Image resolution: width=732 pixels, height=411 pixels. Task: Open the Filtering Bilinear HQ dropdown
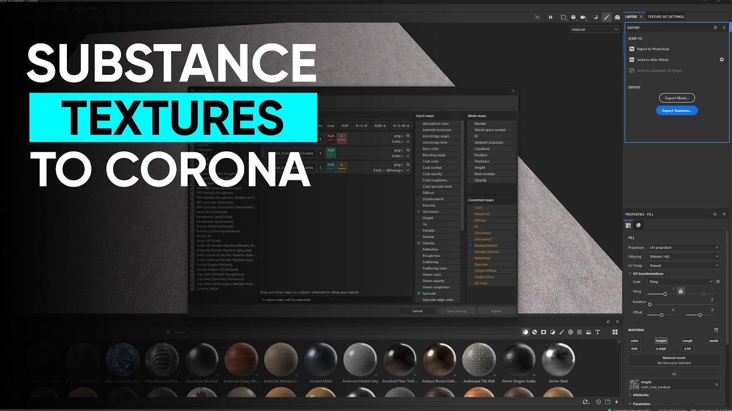683,256
